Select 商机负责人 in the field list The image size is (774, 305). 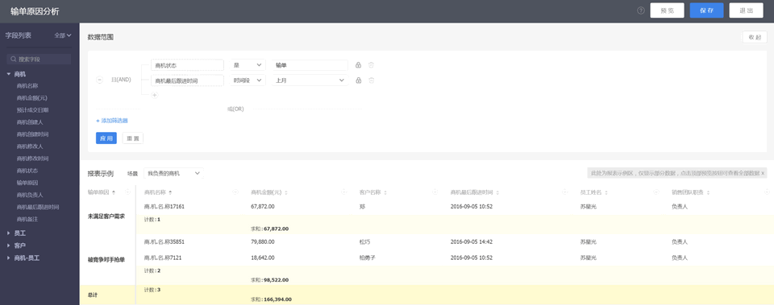(x=30, y=195)
